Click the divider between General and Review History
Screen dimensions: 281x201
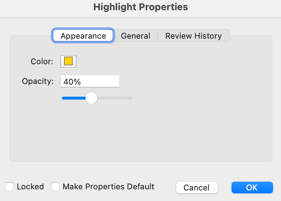158,36
